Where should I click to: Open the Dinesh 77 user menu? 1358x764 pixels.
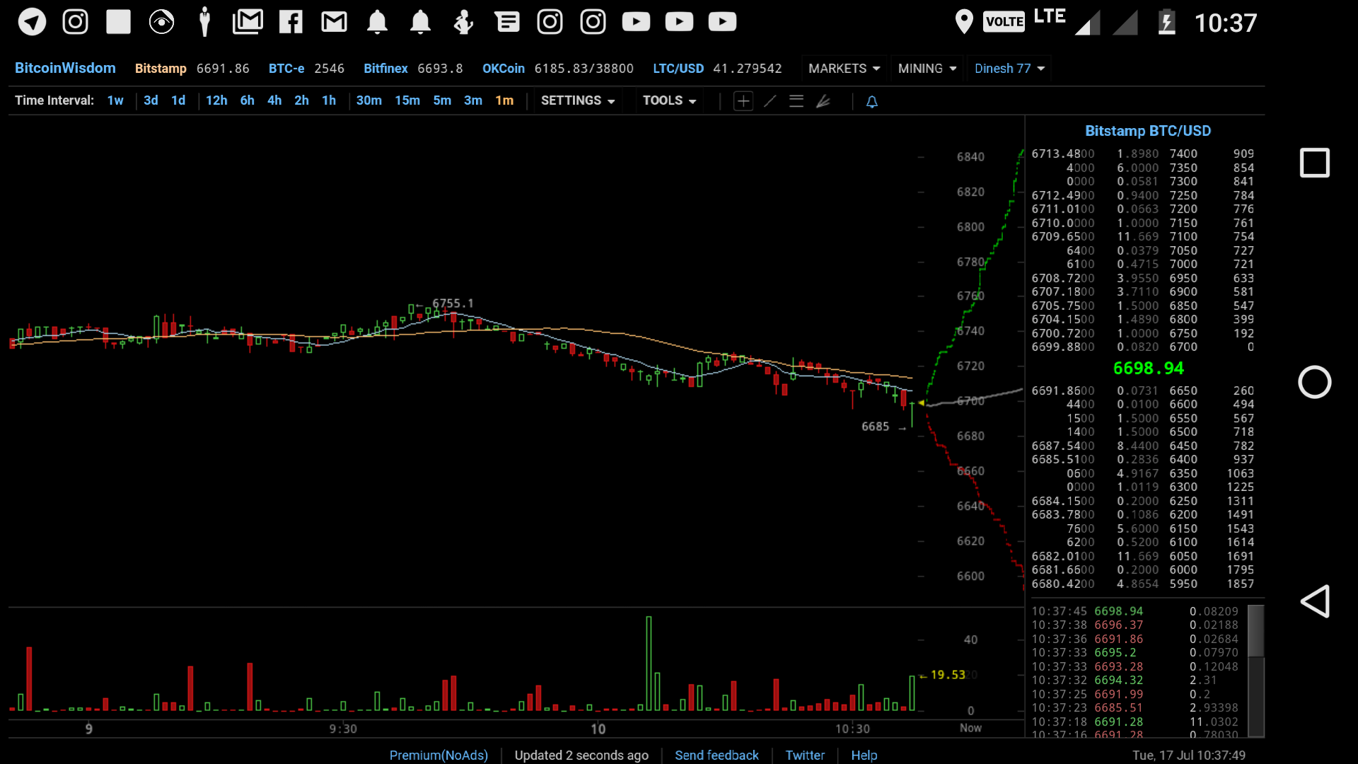pyautogui.click(x=1009, y=69)
